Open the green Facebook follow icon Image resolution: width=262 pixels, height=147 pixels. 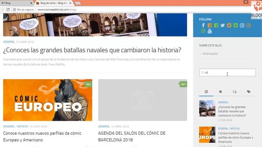216,25
